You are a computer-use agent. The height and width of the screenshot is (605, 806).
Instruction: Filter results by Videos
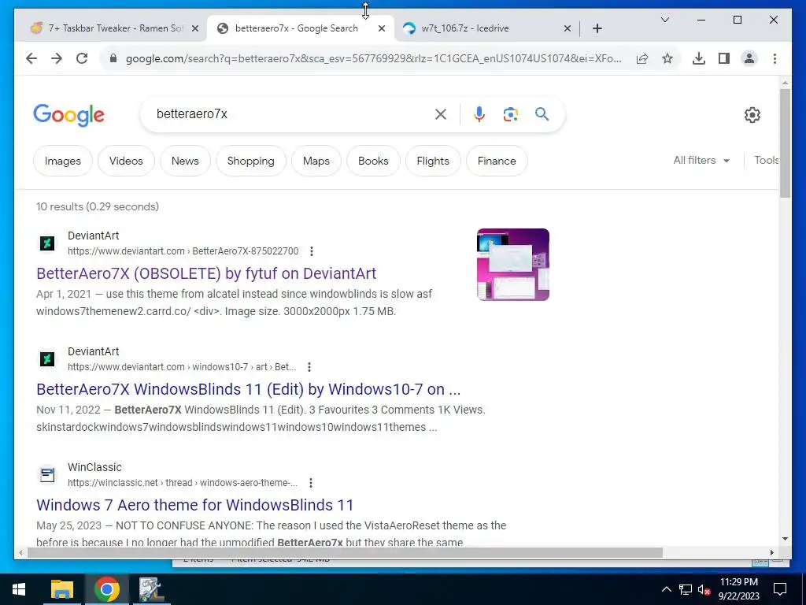(x=126, y=161)
